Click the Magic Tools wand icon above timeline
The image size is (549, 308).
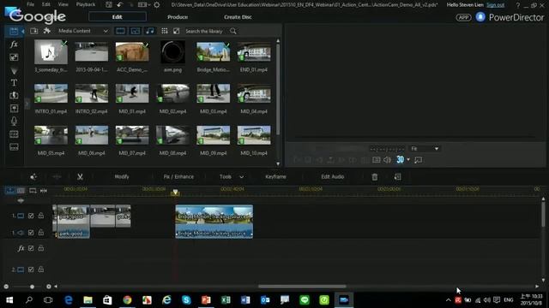[33, 177]
